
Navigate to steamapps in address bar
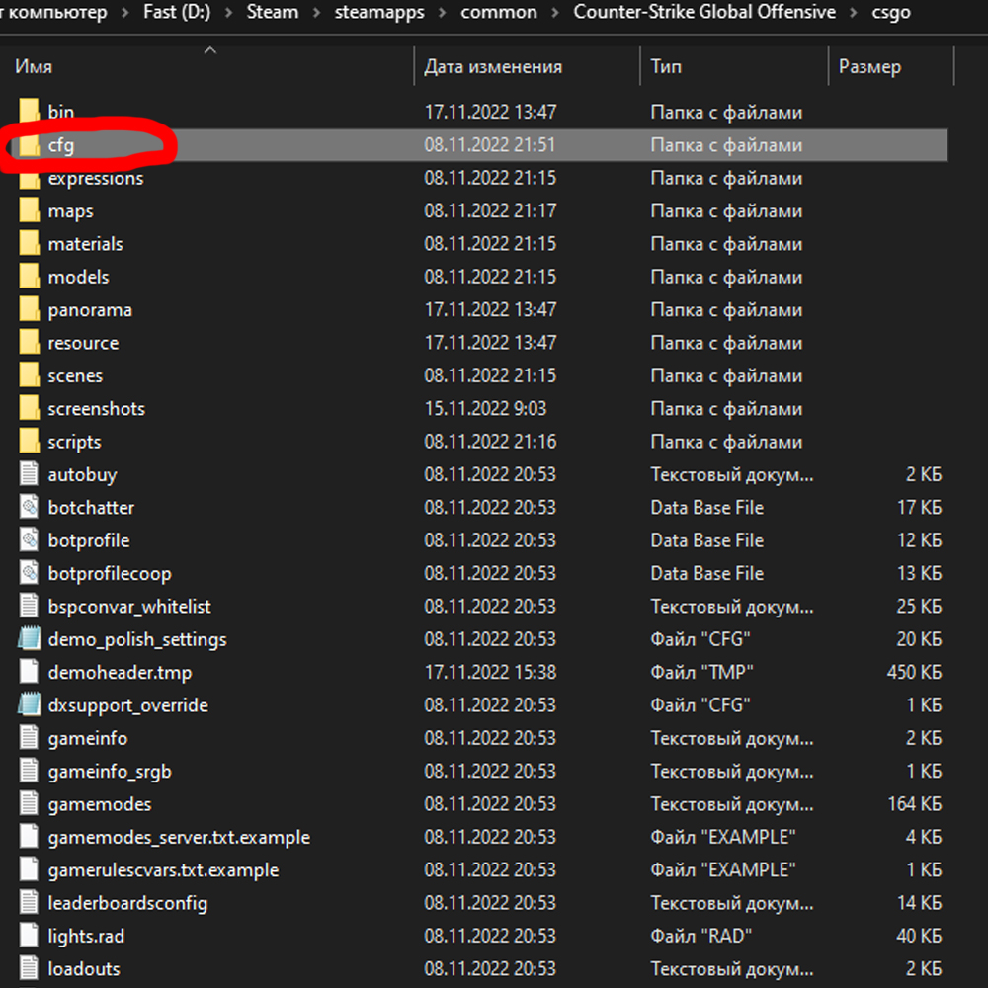(379, 12)
